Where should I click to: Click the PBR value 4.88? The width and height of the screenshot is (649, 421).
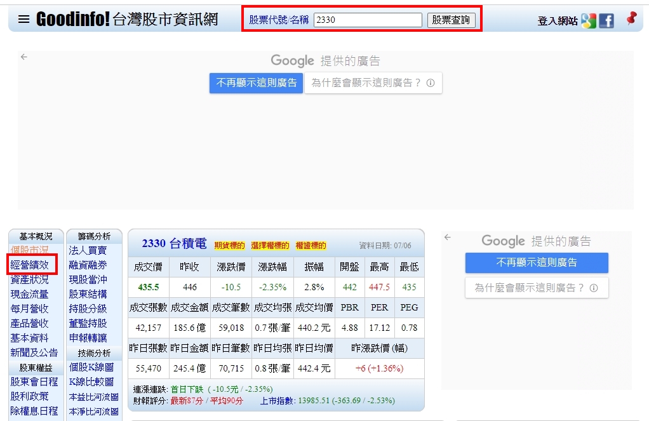(x=350, y=328)
